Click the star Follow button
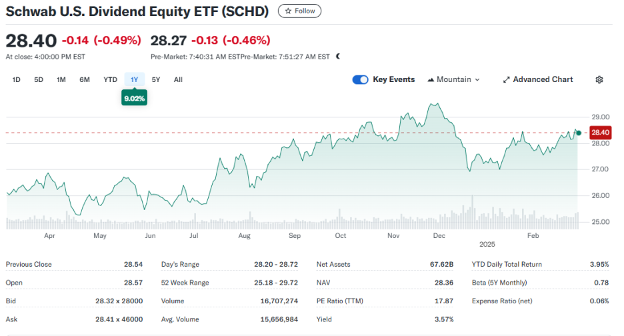This screenshot has width=624, height=336. (x=299, y=11)
